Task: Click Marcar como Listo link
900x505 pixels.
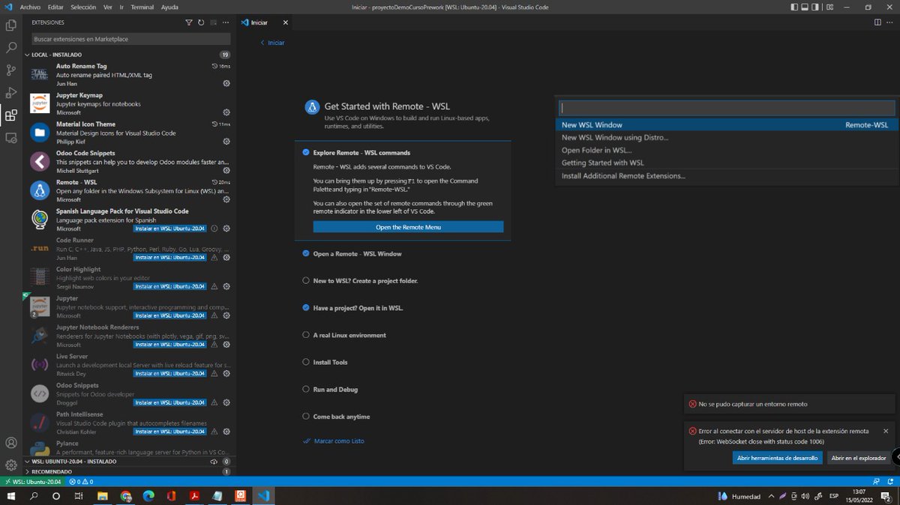Action: pyautogui.click(x=334, y=441)
